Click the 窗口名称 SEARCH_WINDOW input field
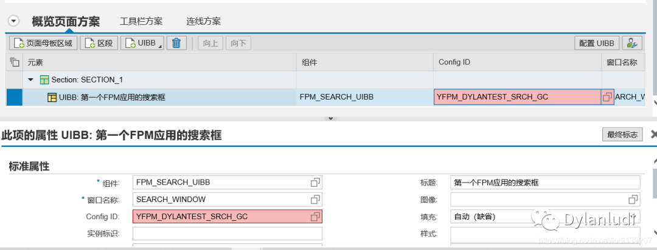Viewport: 657px width, 250px height. point(228,200)
